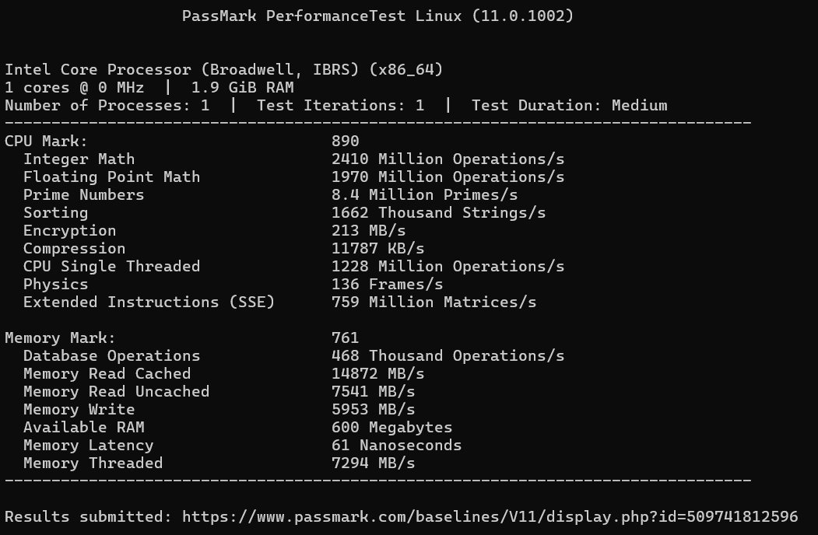
Task: Click the Intel Core Processor Broadwell text
Action: 224,70
